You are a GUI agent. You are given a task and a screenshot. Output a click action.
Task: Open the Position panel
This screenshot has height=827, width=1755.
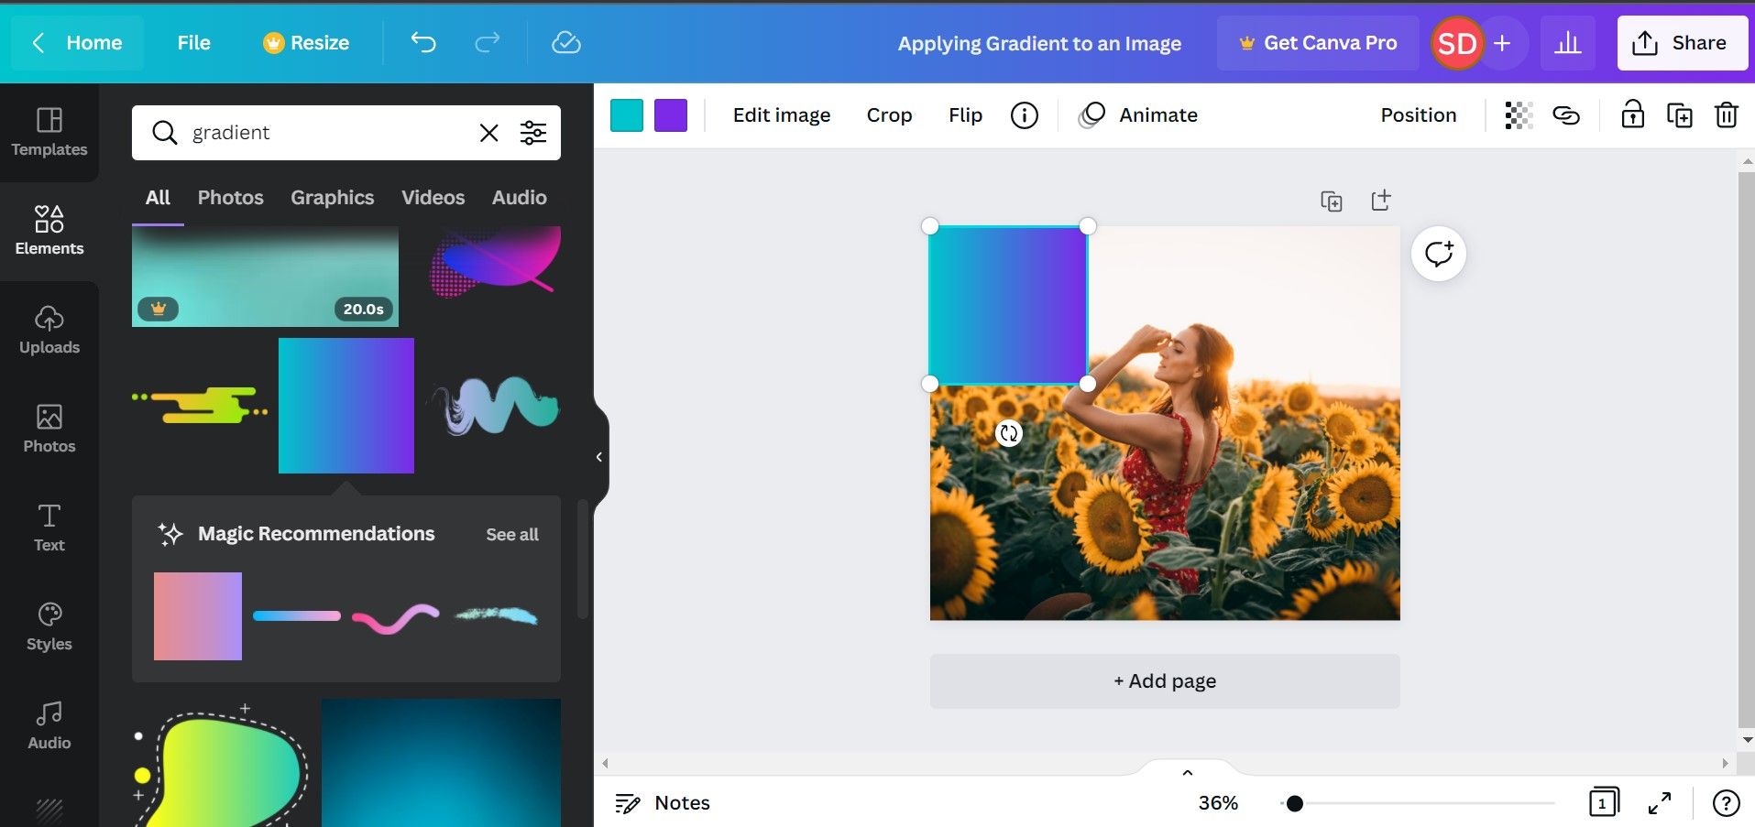click(1418, 115)
